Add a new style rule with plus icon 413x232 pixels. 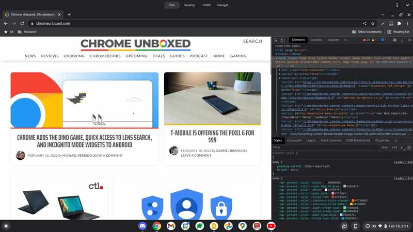tap(402, 147)
